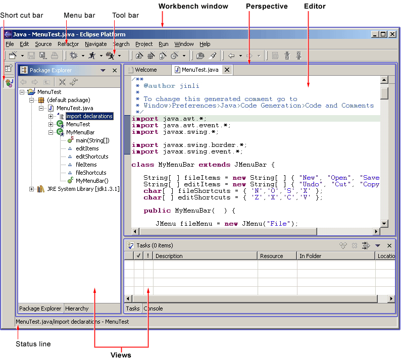Click Collapse All icon in Package Explorer
Screen dimensions: 401x360
62,82
